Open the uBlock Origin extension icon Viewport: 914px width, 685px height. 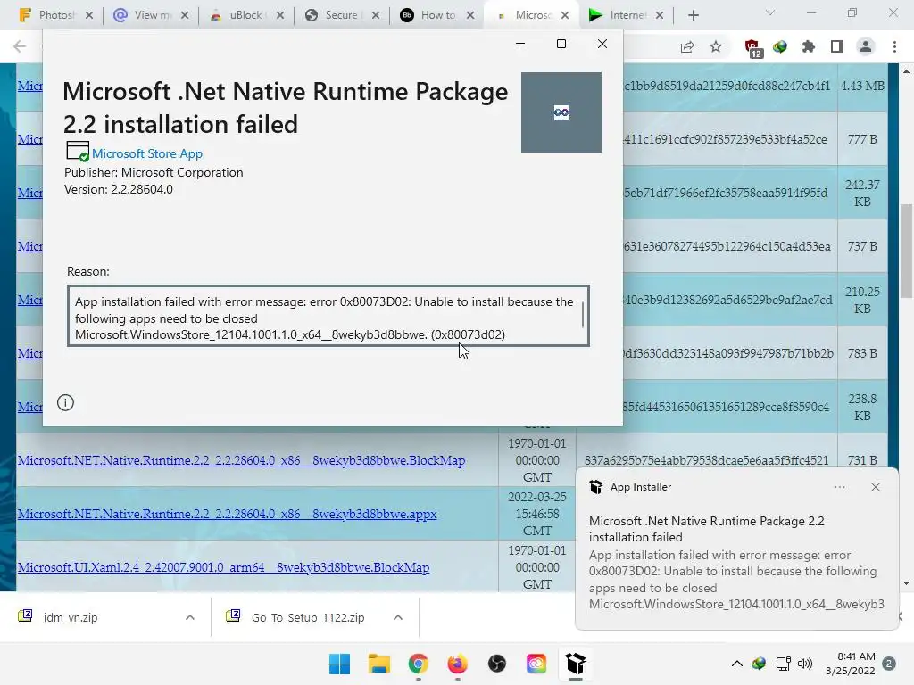[752, 48]
